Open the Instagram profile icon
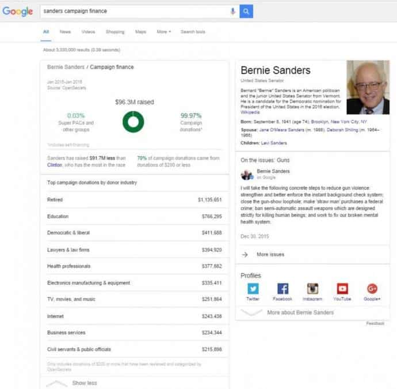 tap(312, 289)
